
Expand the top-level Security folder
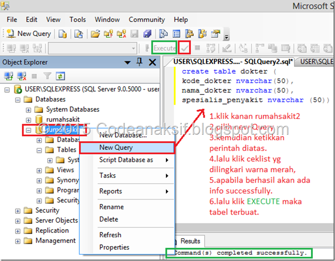tap(18, 211)
